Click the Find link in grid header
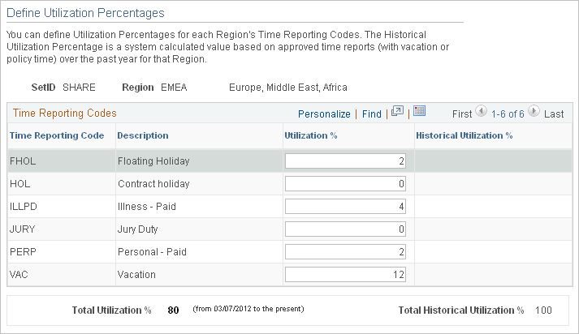This screenshot has width=579, height=334. [372, 114]
